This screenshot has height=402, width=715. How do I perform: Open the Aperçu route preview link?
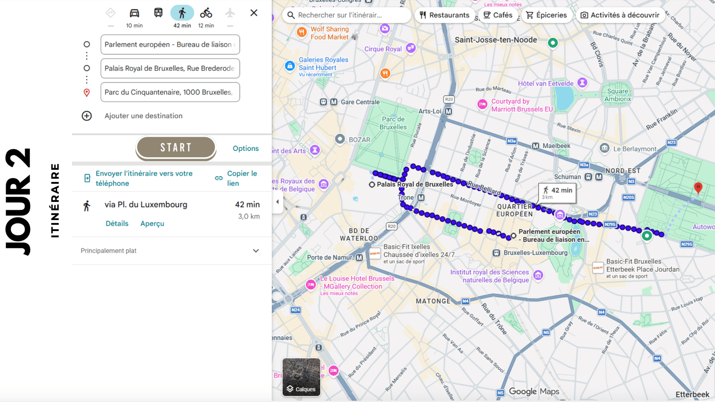(152, 223)
